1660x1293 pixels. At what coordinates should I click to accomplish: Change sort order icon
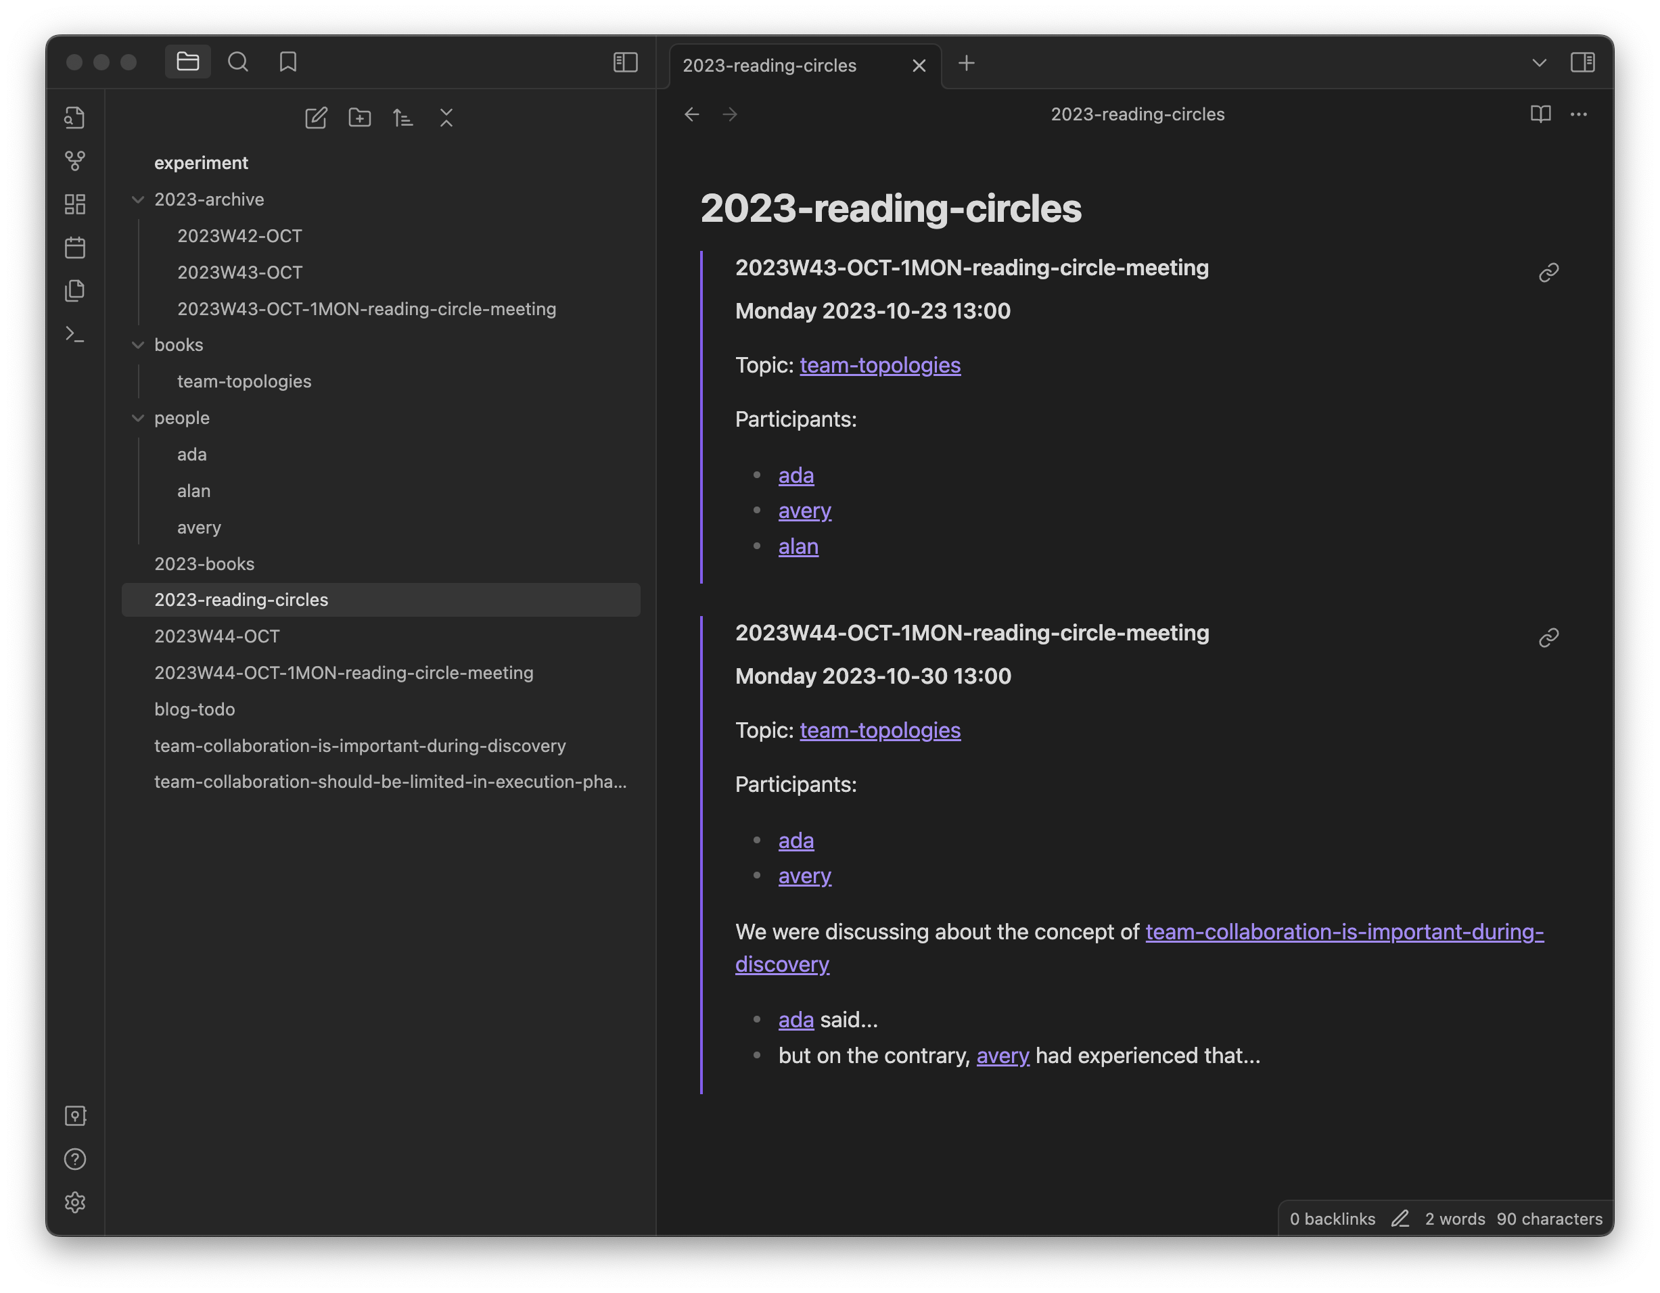[x=403, y=118]
